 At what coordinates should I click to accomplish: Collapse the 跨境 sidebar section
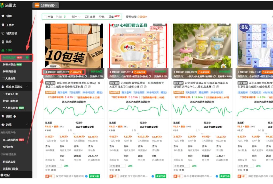pyautogui.click(x=27, y=125)
